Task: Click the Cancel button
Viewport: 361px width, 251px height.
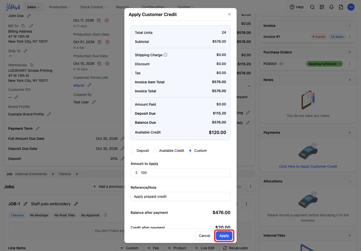Action: coord(205,236)
